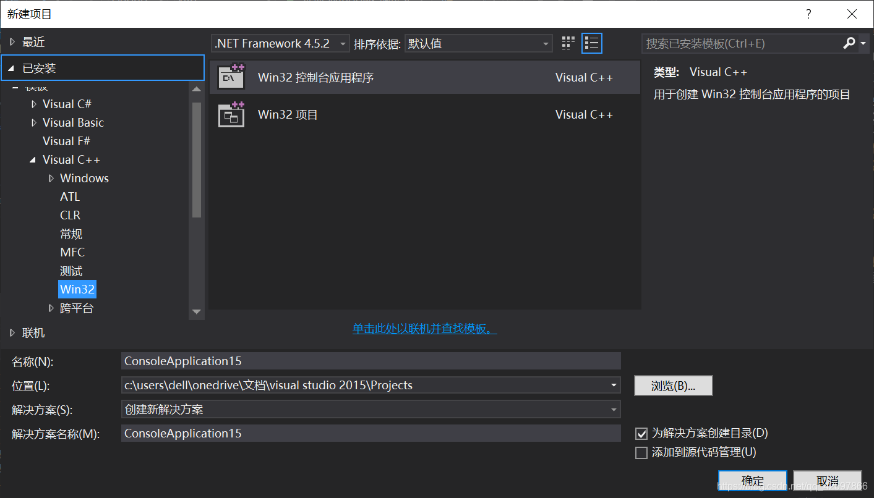Click the 浏览(B)... button
The width and height of the screenshot is (874, 498).
[673, 386]
